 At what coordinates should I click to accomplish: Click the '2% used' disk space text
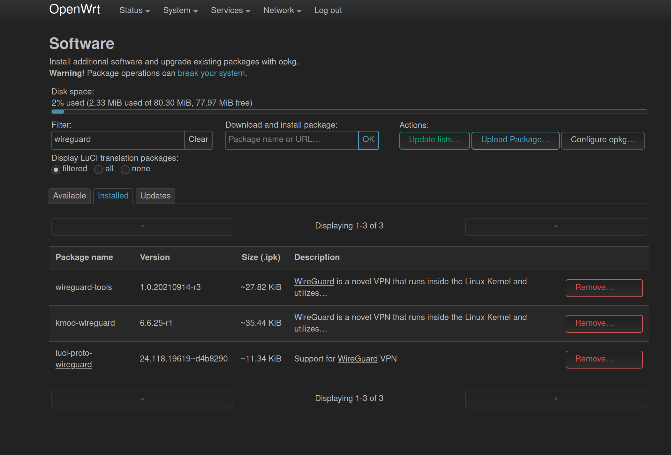(152, 103)
